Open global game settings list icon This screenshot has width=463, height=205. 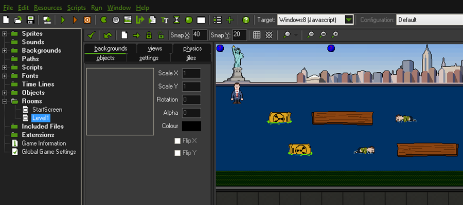[x=217, y=20]
